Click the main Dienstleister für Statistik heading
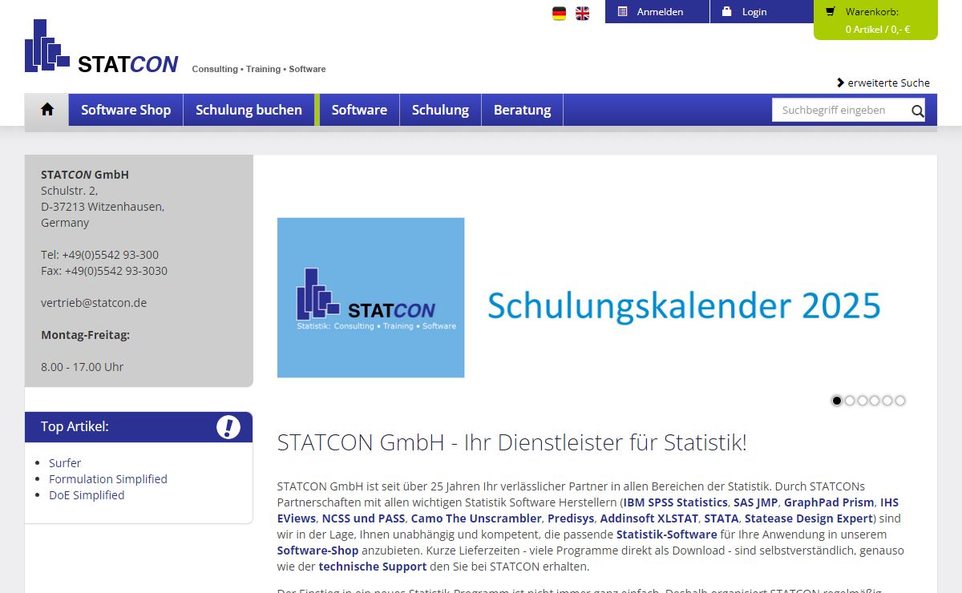This screenshot has height=593, width=962. pos(512,442)
